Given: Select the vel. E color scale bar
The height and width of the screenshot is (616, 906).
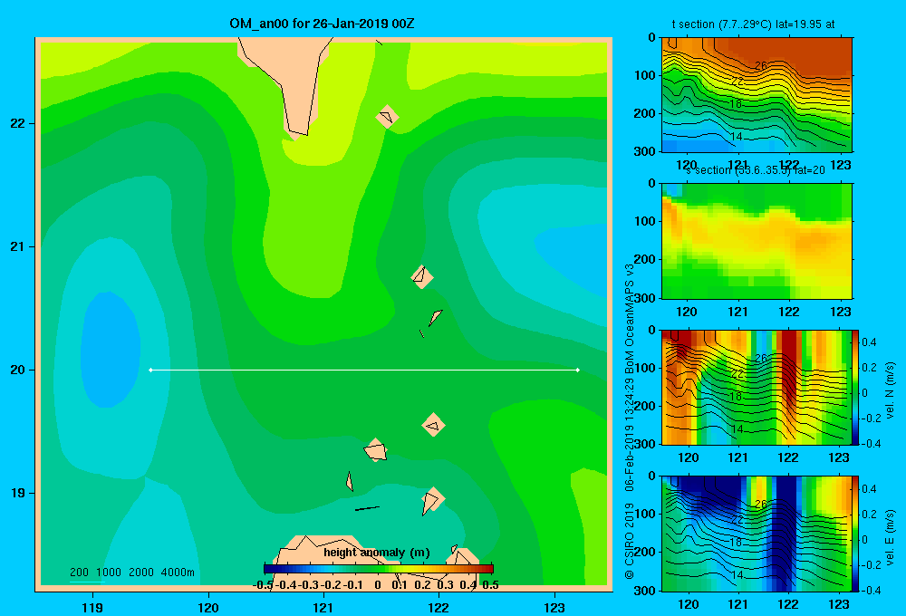Looking at the screenshot, I should [x=856, y=534].
